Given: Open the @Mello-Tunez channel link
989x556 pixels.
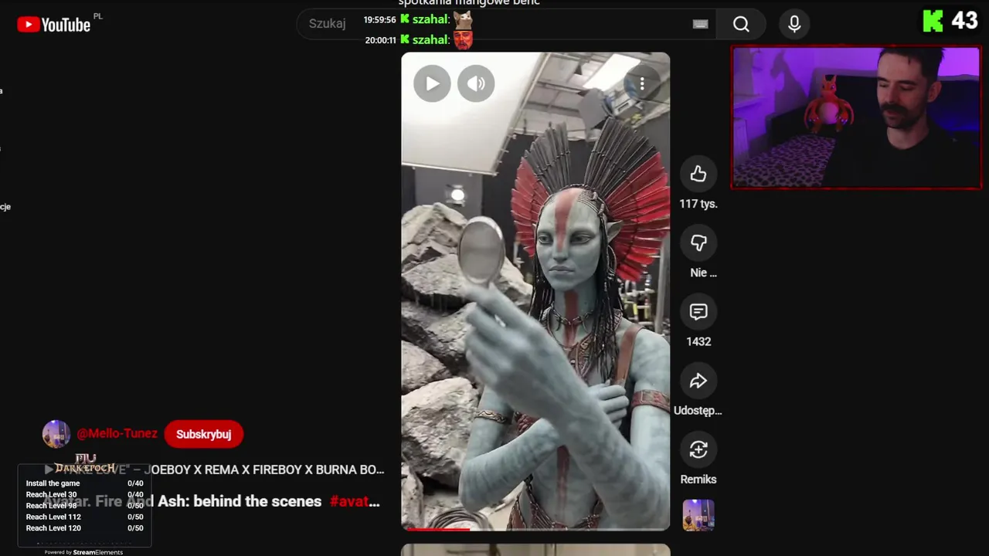Looking at the screenshot, I should point(117,434).
